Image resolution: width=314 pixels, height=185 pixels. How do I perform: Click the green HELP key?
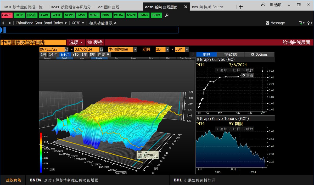click(20, 15)
